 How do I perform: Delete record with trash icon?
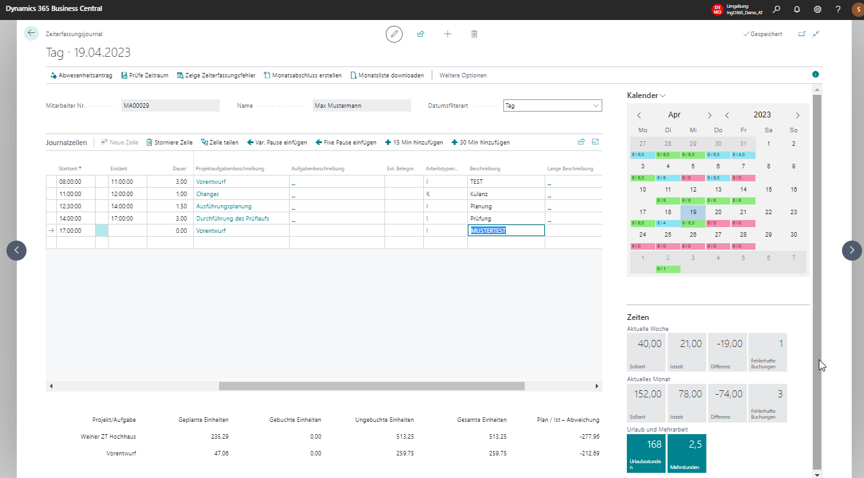click(474, 34)
